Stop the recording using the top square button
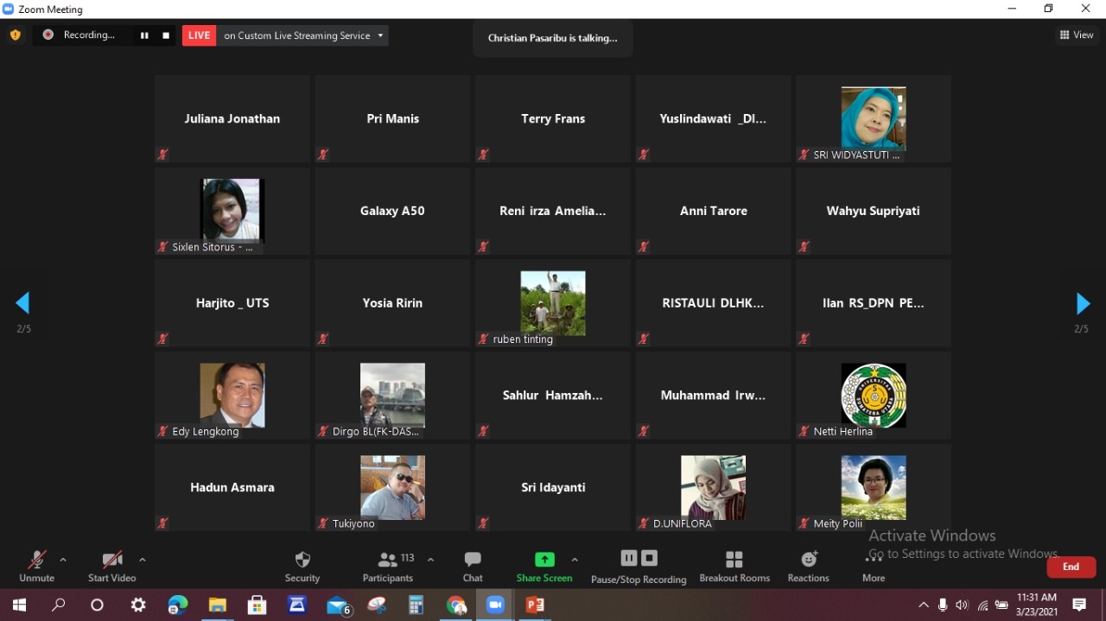The image size is (1106, 621). point(166,35)
